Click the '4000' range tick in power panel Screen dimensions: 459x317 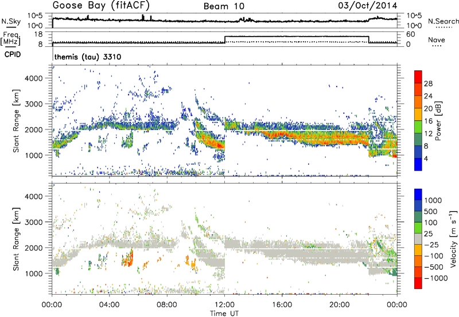(x=33, y=78)
